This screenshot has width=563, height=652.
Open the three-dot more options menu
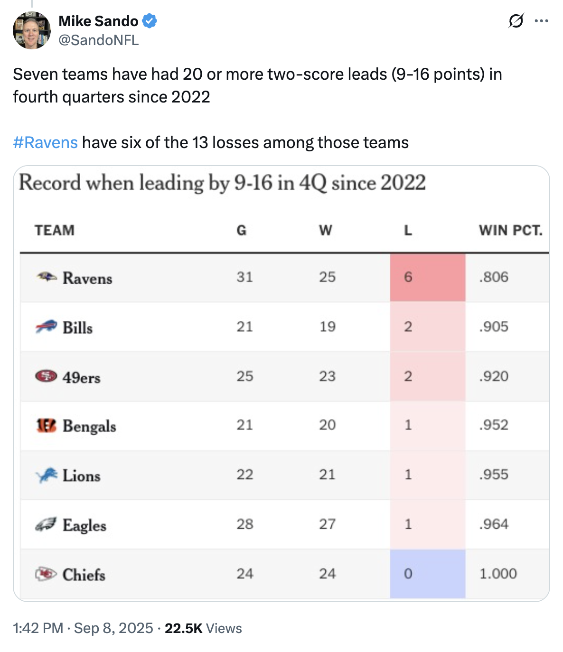(x=542, y=21)
